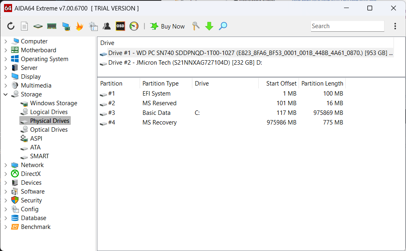The height and width of the screenshot is (251, 406).
Task: Select the Operating System tree item
Action: point(45,59)
